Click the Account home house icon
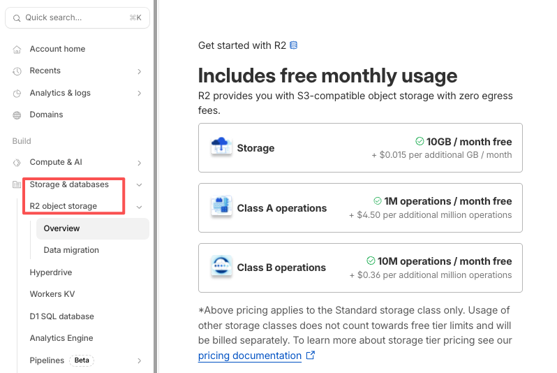Image resolution: width=557 pixels, height=373 pixels. click(x=17, y=50)
